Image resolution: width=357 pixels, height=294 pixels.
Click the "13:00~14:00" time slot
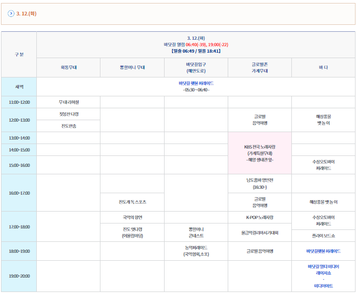pos(19,138)
